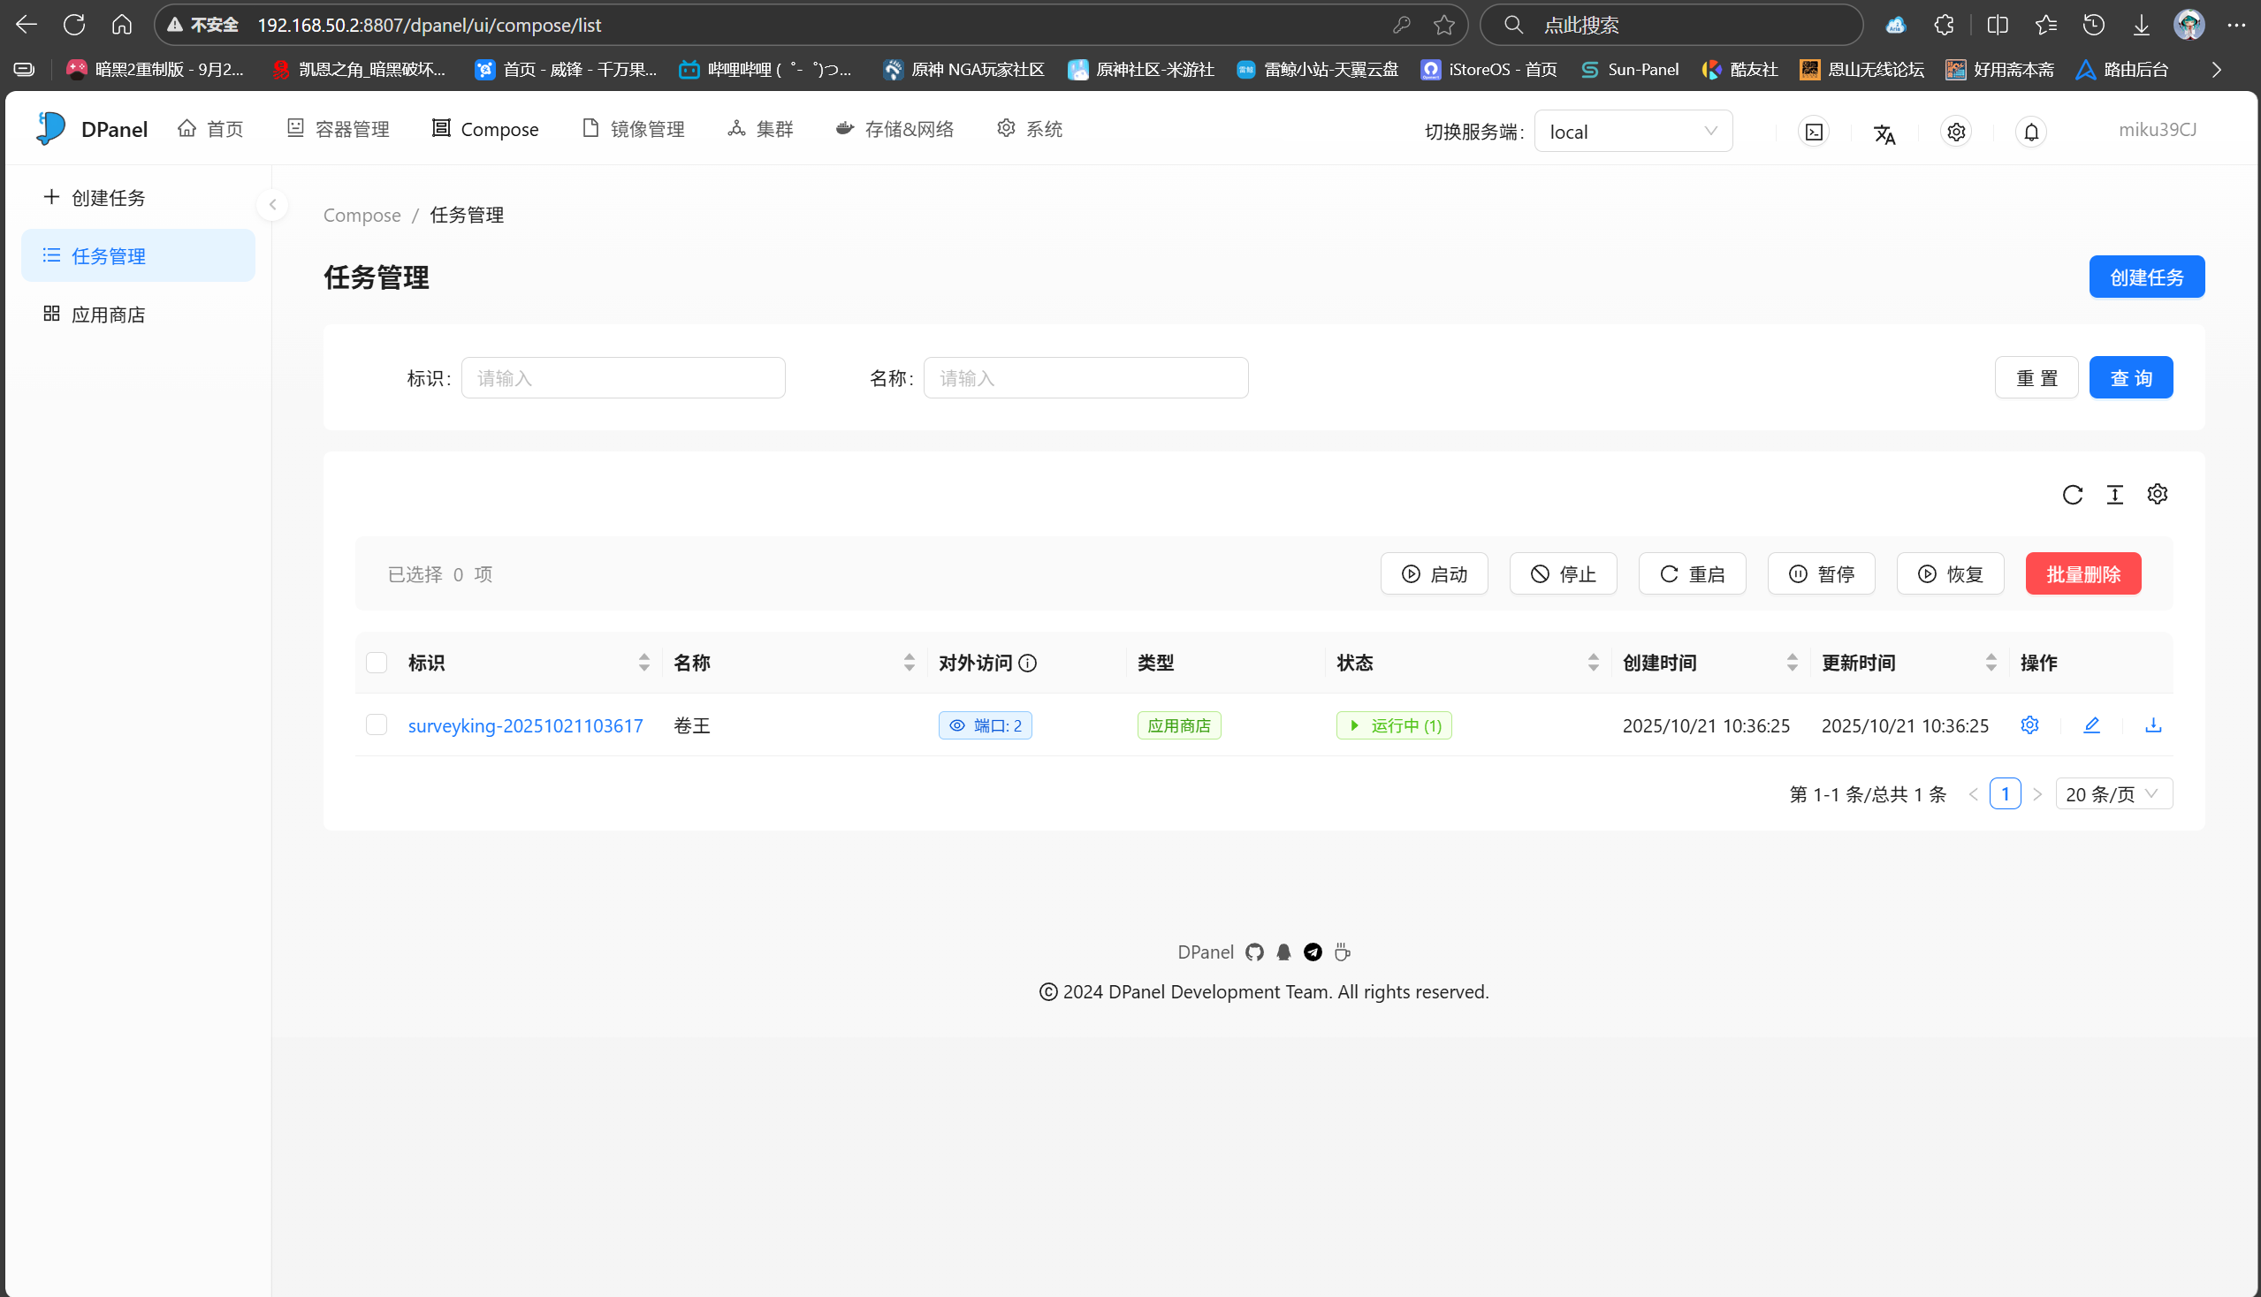Refresh the task table with reload icon
Image resolution: width=2261 pixels, height=1297 pixels.
(x=2072, y=495)
